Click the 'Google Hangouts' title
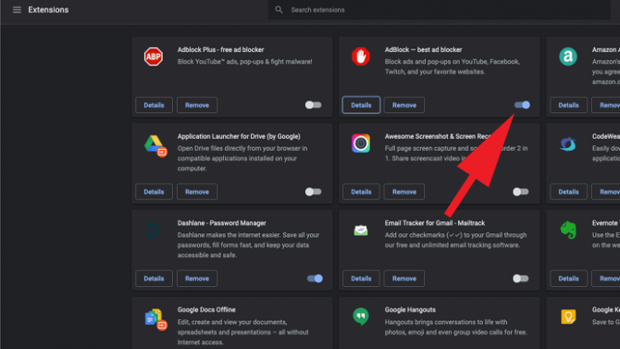The image size is (620, 349). coord(410,310)
